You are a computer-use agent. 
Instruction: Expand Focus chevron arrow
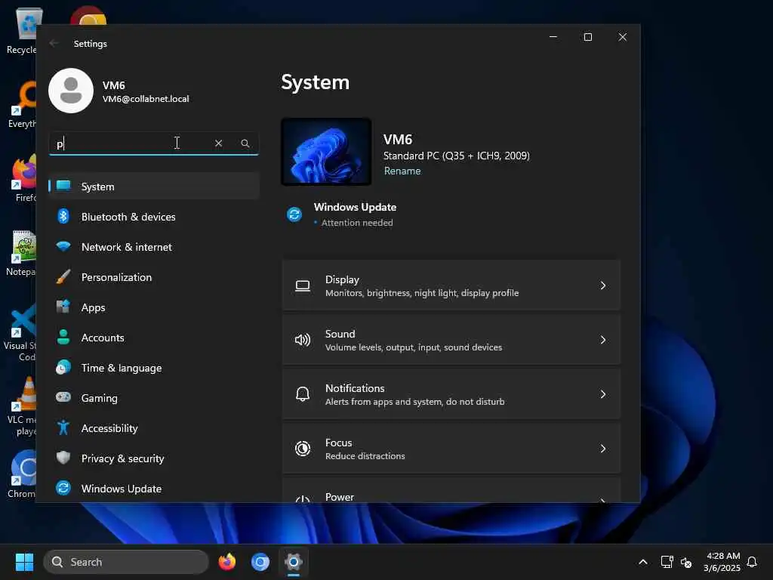click(x=603, y=449)
